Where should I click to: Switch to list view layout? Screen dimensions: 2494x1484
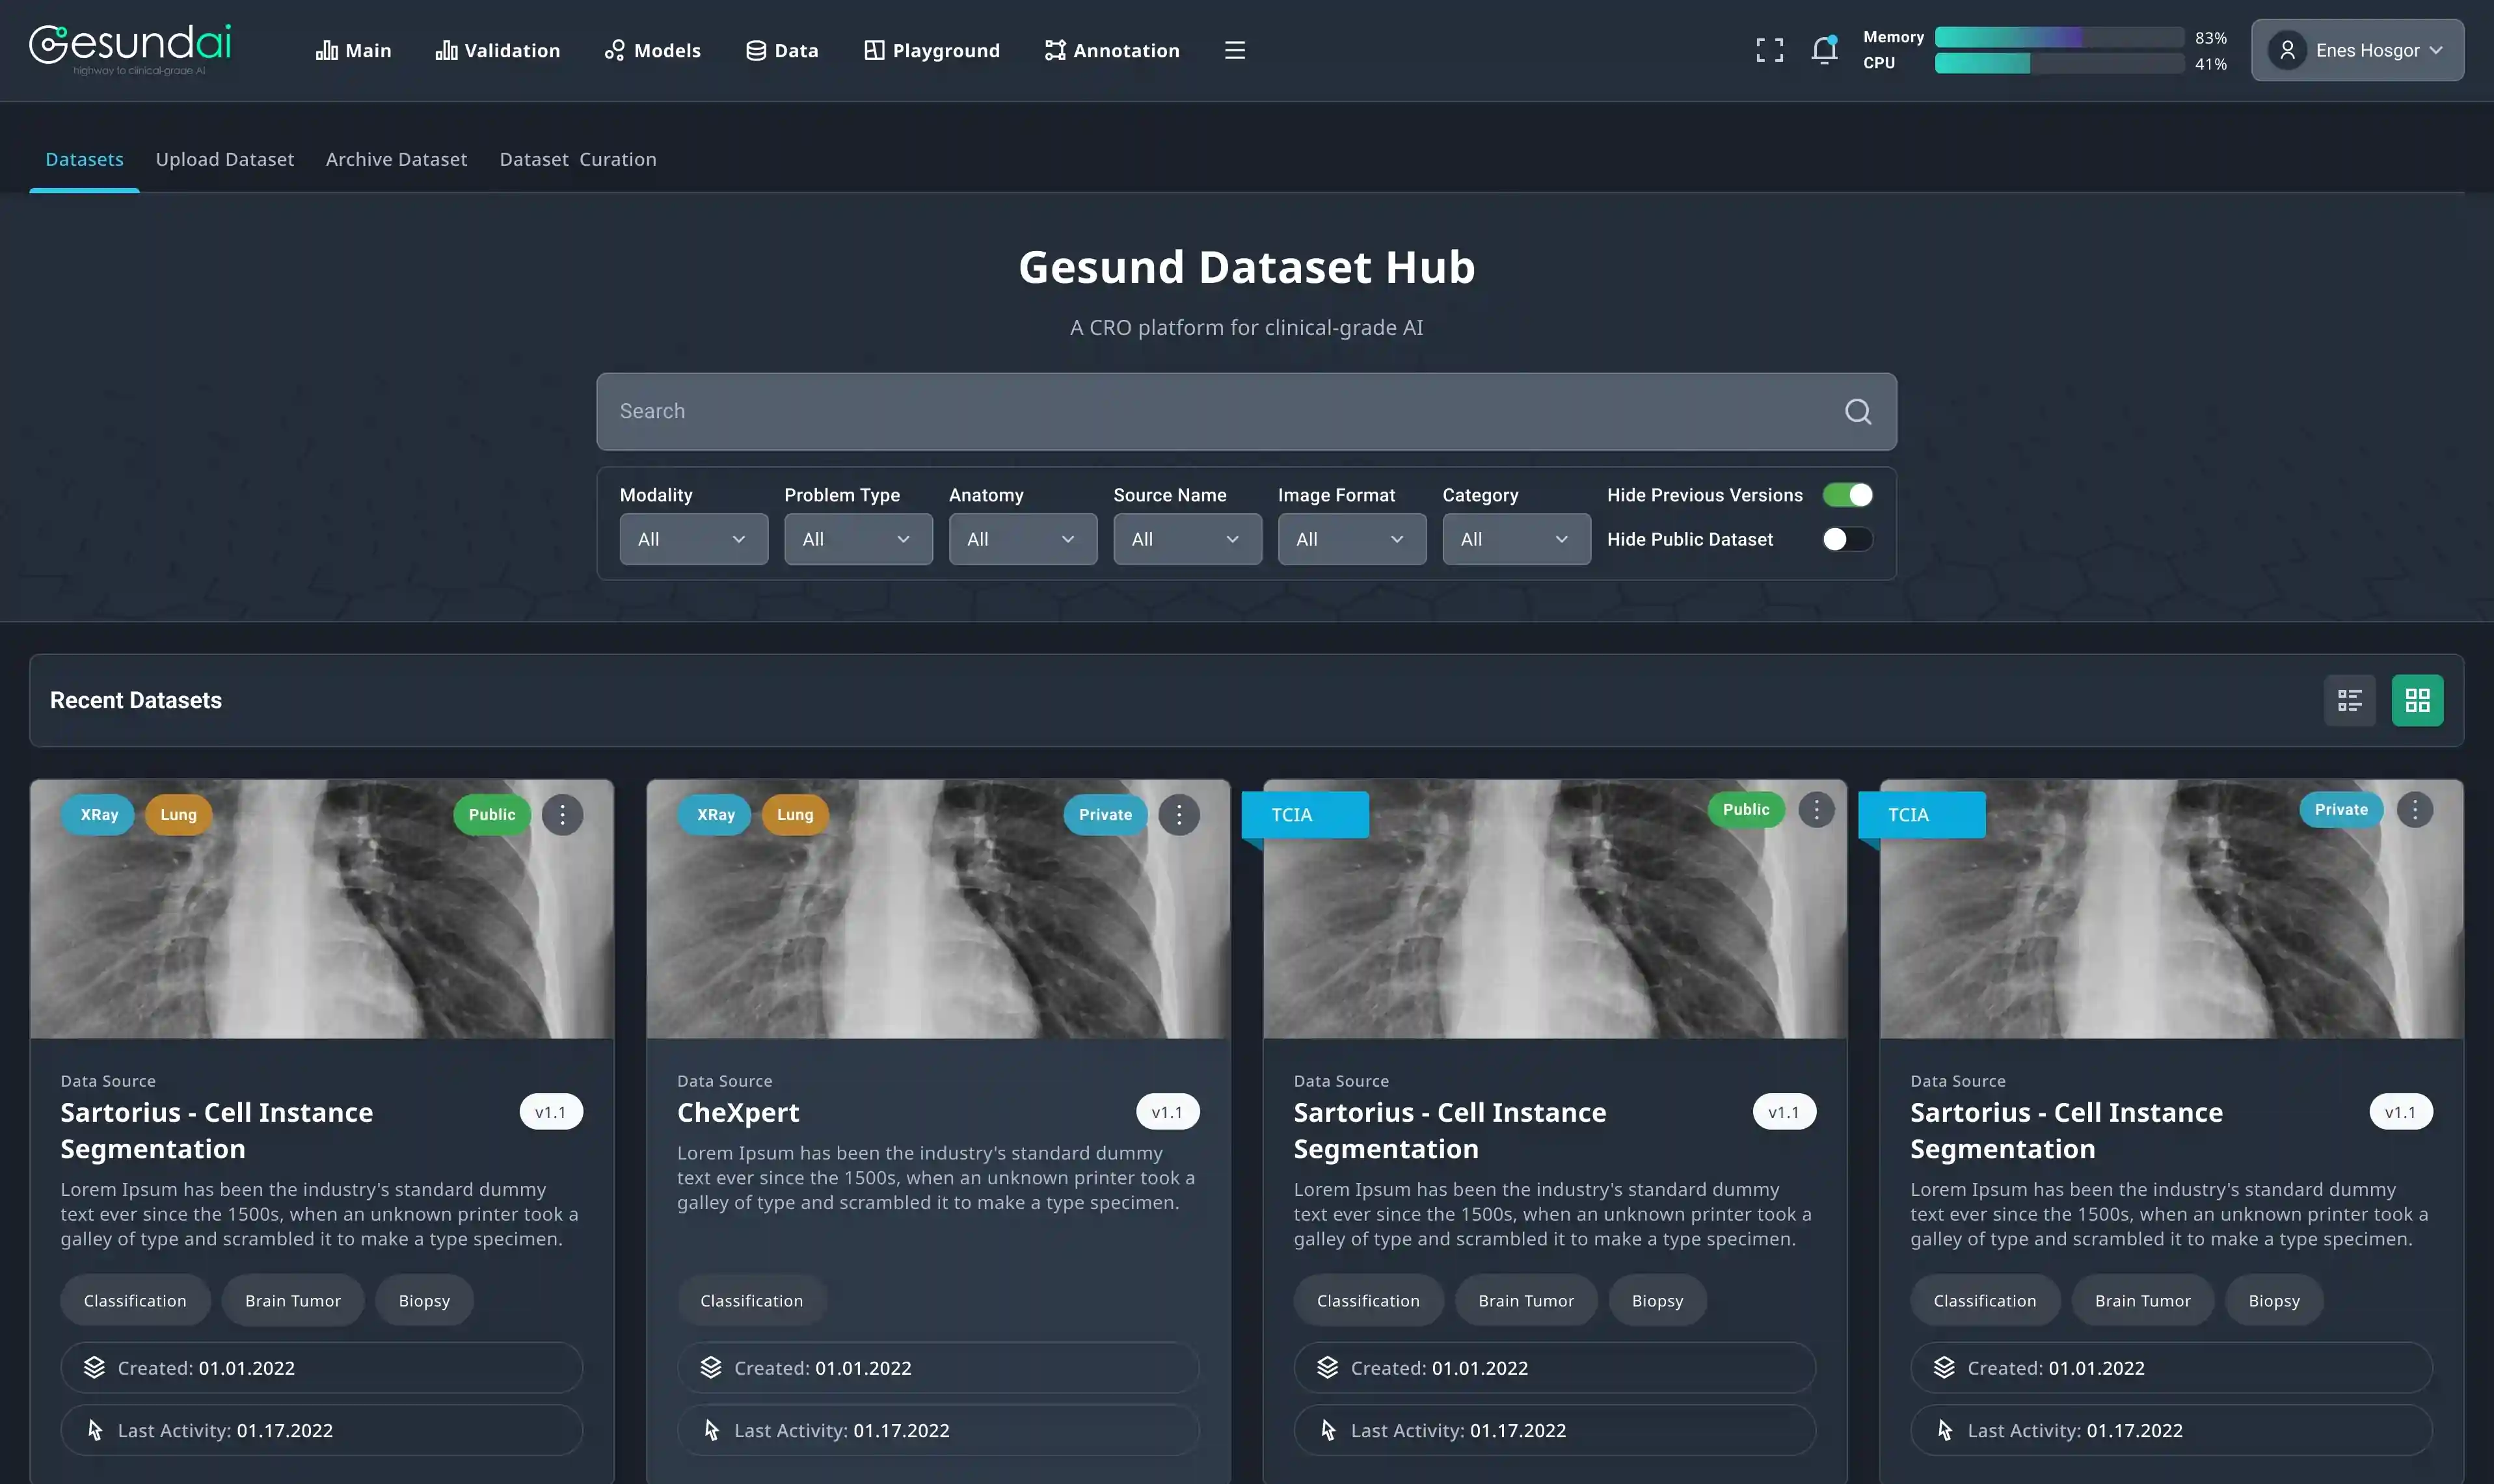pyautogui.click(x=2349, y=700)
